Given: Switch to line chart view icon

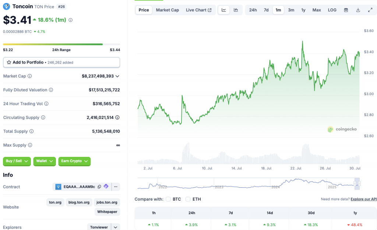Looking at the screenshot, I should pos(224,10).
